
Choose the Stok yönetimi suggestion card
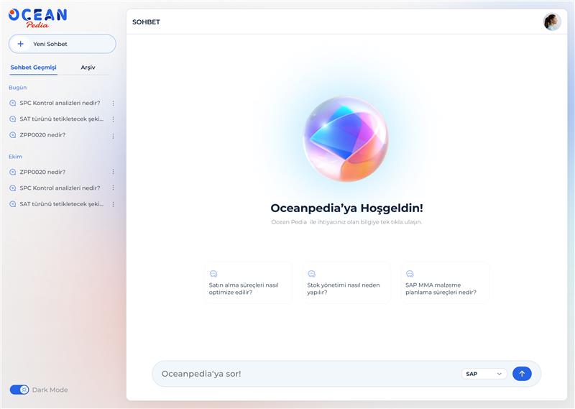[346, 282]
